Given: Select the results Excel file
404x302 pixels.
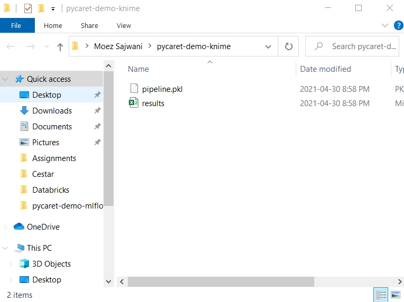Looking at the screenshot, I should (153, 103).
